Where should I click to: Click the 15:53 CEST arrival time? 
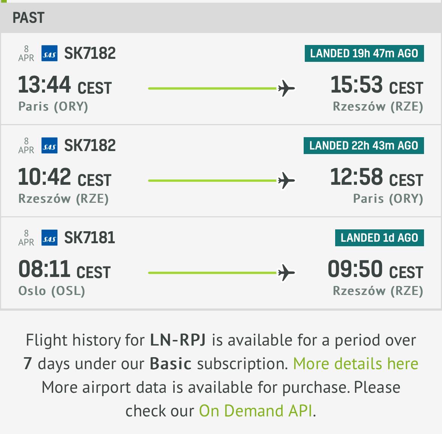tap(376, 85)
